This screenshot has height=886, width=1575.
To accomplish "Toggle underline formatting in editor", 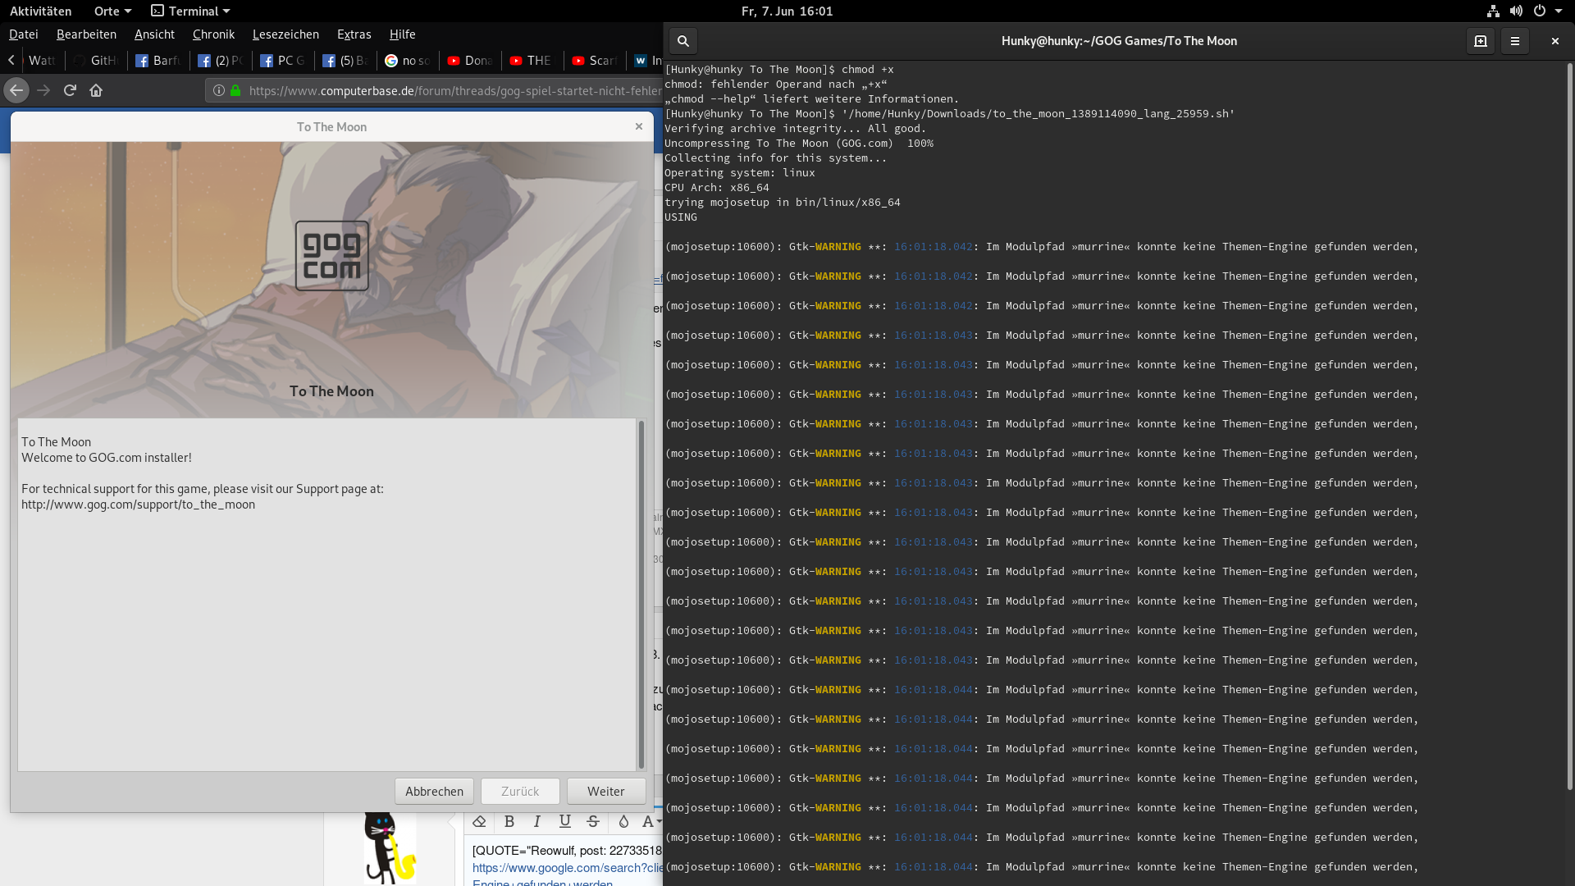I will click(x=565, y=821).
